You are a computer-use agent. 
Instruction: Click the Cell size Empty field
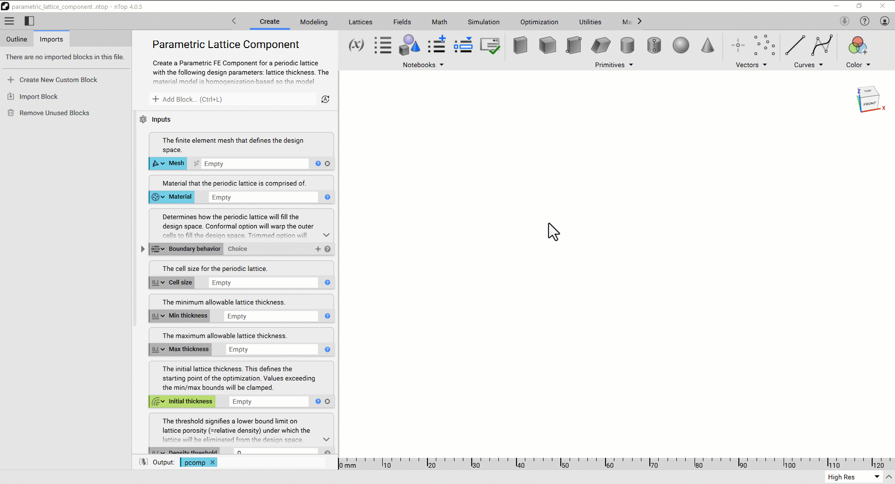[263, 283]
